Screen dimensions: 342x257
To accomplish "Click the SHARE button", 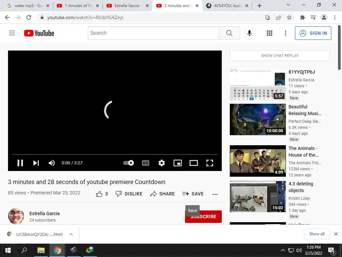I will pos(163,194).
